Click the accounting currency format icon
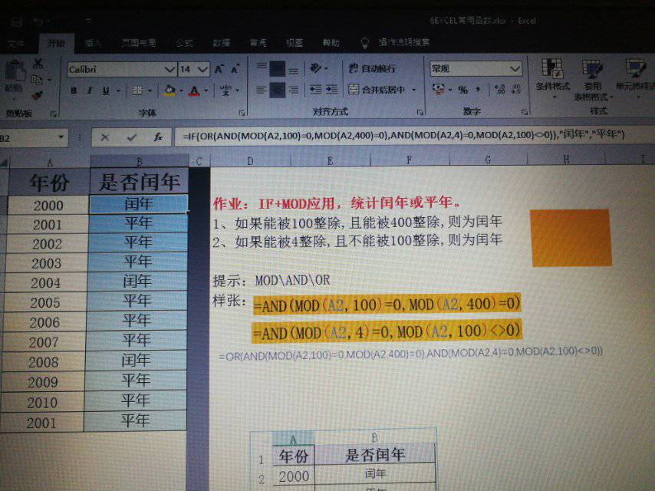This screenshot has height=491, width=655. tap(438, 89)
